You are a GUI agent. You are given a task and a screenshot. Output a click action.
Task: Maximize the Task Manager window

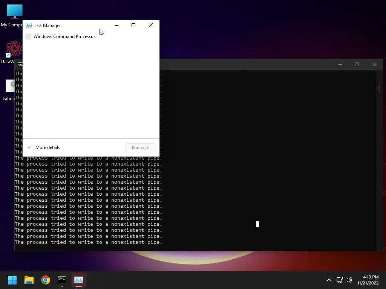pyautogui.click(x=133, y=25)
